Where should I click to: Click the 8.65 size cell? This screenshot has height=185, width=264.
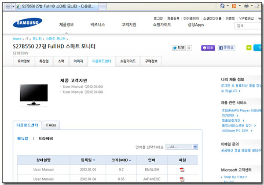point(121,179)
